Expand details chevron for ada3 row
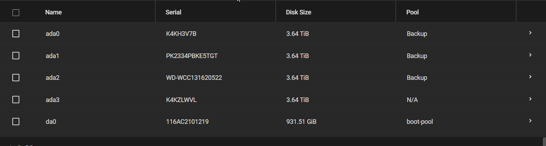The image size is (546, 146). (x=530, y=99)
